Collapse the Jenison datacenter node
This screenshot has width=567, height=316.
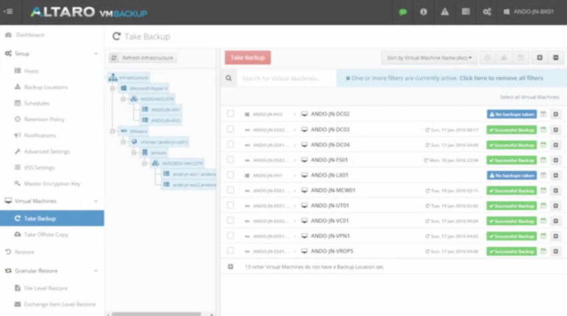(x=134, y=152)
